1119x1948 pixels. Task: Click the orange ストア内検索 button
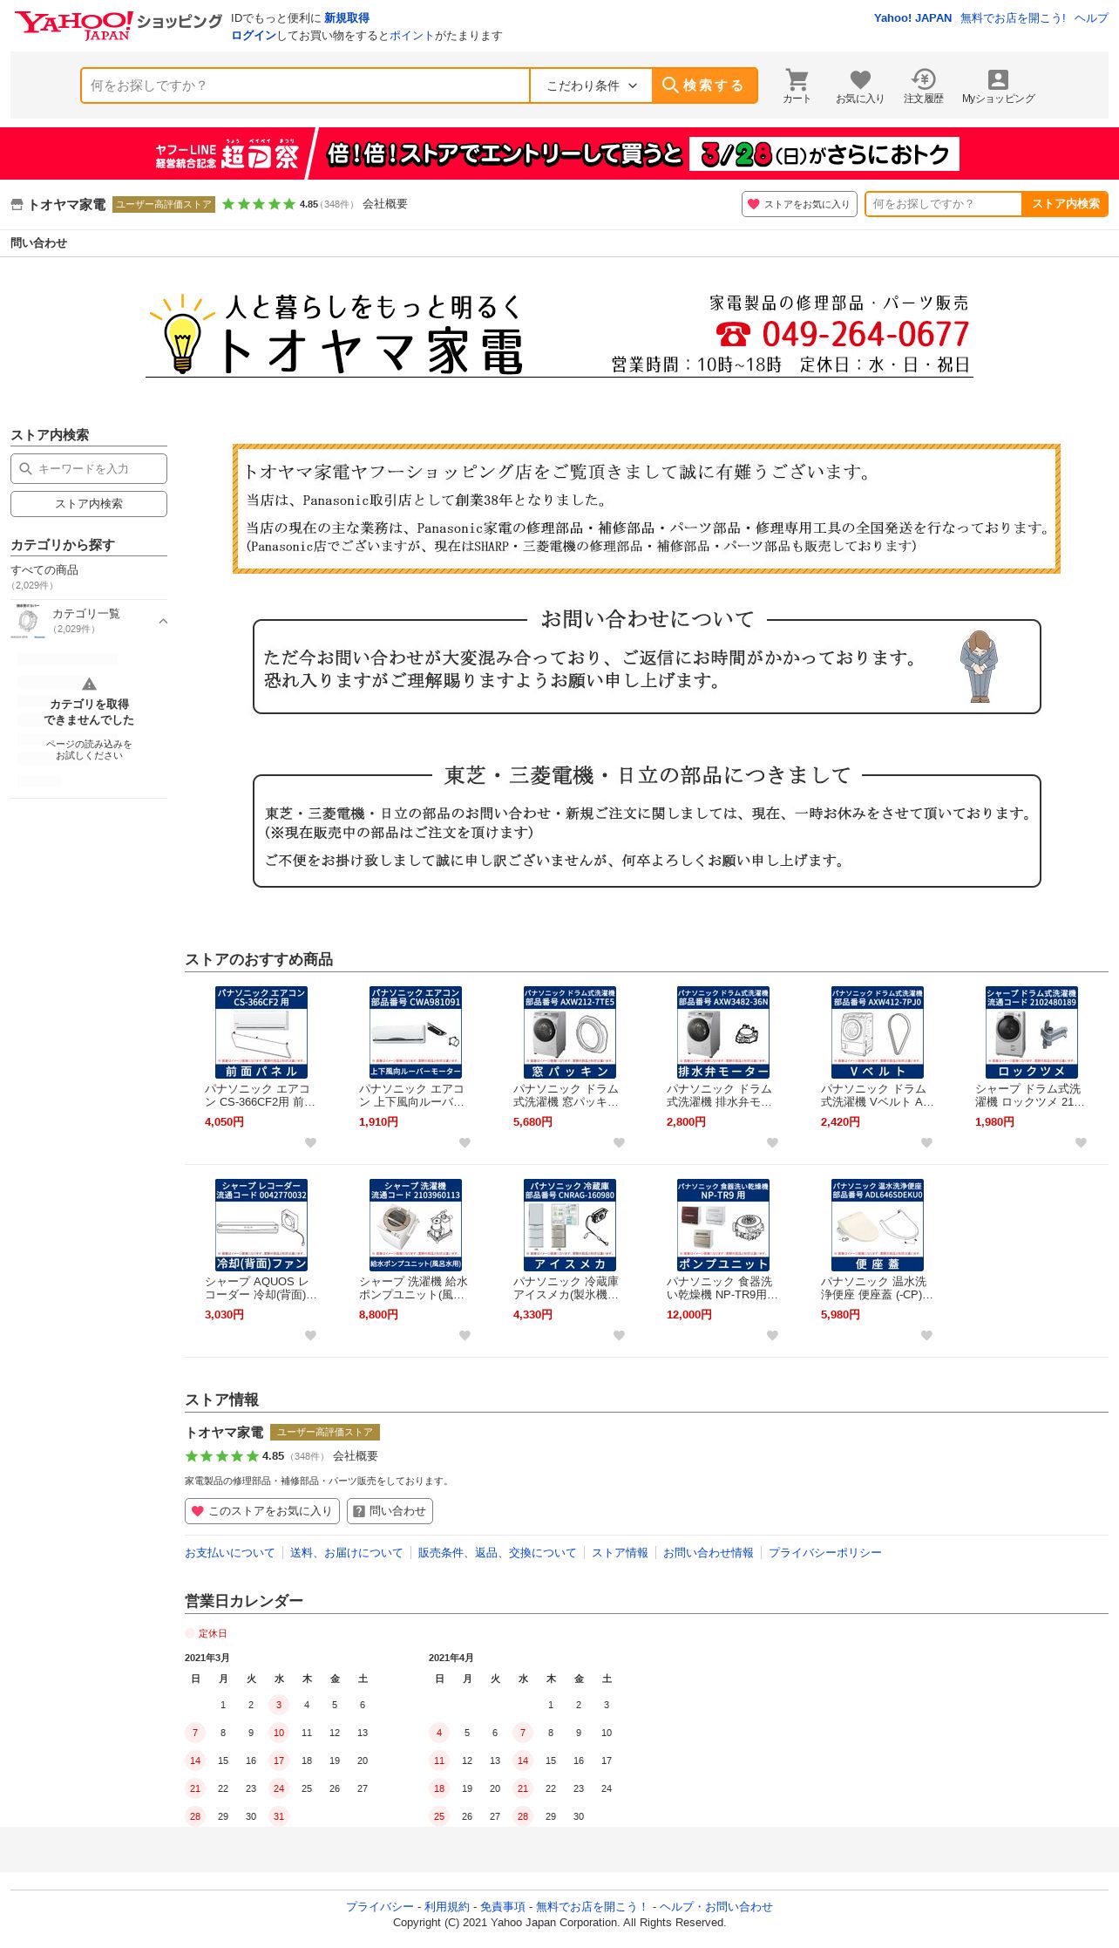click(1065, 204)
